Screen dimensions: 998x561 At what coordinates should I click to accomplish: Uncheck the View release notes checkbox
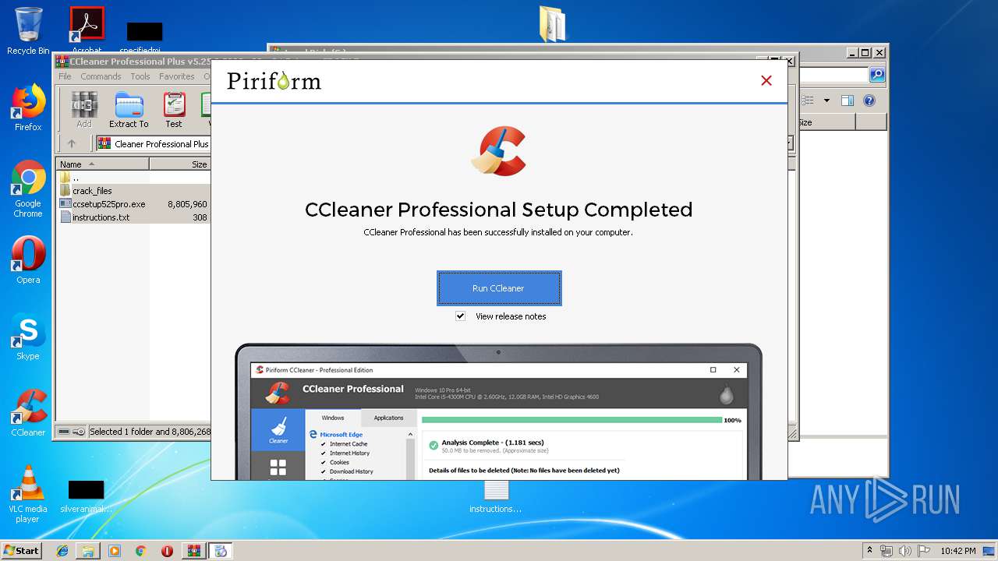click(460, 316)
